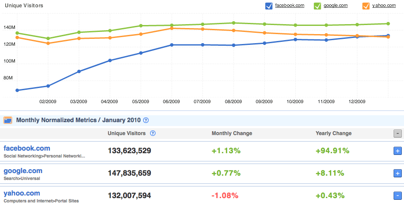Click help icon next to January 2010
The height and width of the screenshot is (205, 404).
tap(146, 120)
